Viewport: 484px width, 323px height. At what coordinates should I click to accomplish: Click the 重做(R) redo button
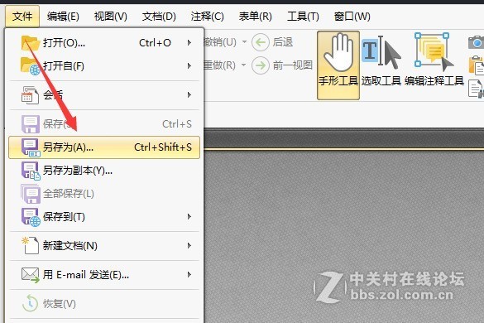tap(220, 65)
